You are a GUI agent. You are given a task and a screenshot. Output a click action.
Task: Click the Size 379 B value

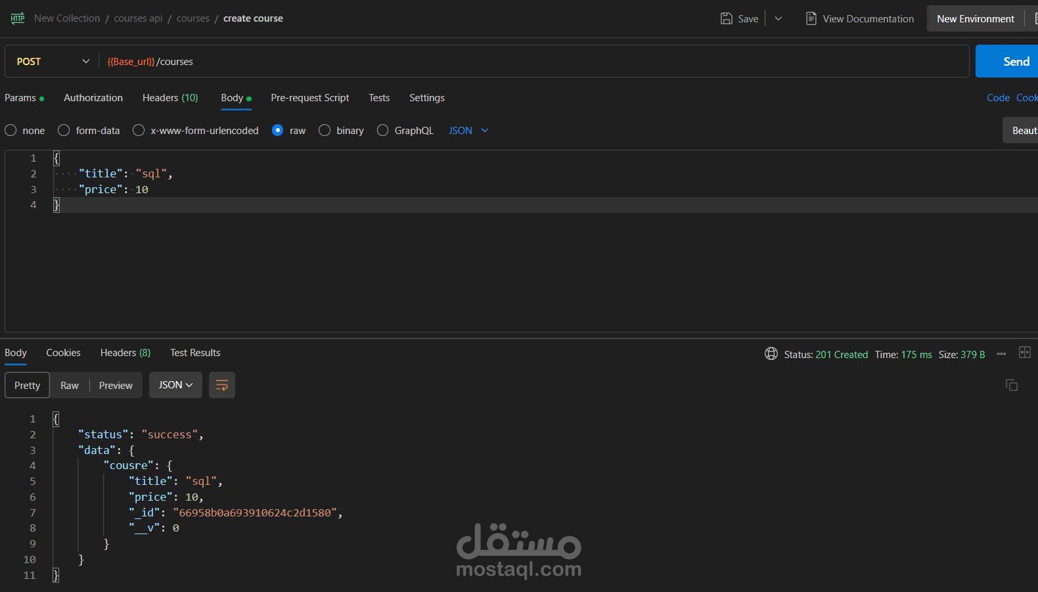click(973, 354)
